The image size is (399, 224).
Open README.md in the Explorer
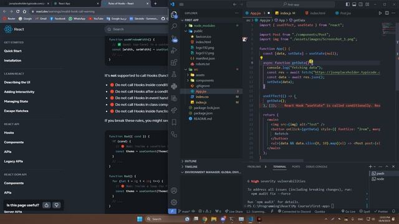click(x=203, y=119)
